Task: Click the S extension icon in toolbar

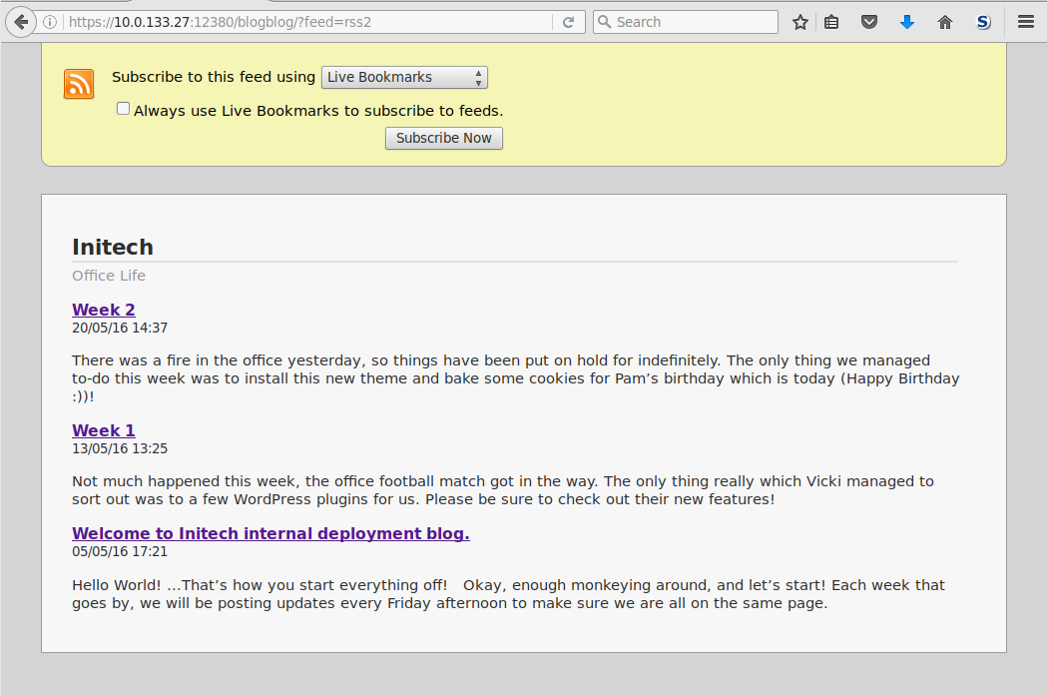Action: coord(983,22)
